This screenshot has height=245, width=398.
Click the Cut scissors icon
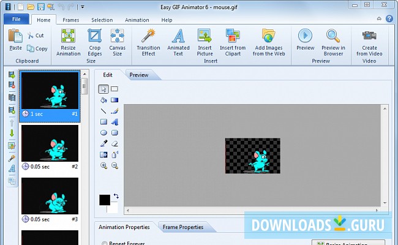tap(31, 36)
